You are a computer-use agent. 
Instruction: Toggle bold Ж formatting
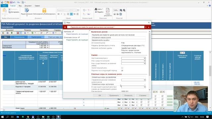click(x=59, y=14)
